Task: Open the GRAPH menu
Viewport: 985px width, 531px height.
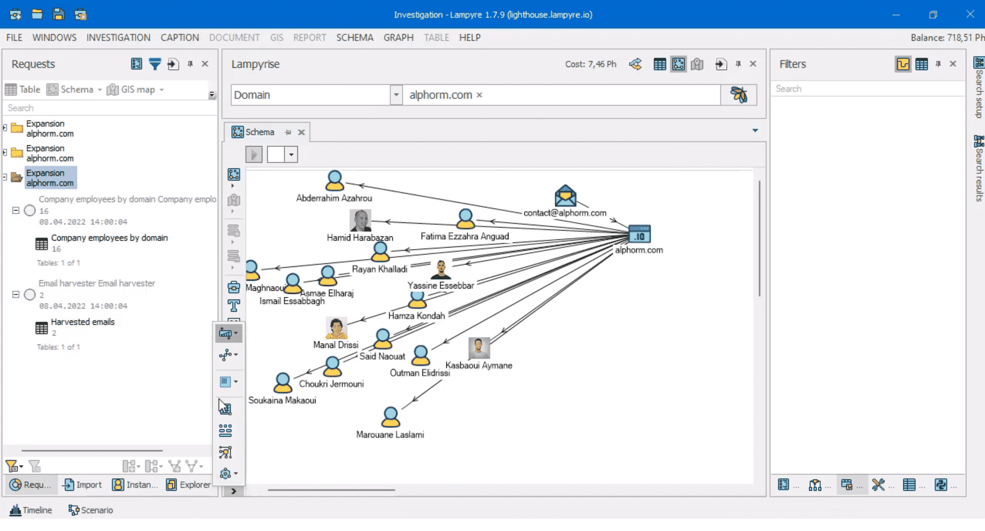Action: tap(398, 38)
